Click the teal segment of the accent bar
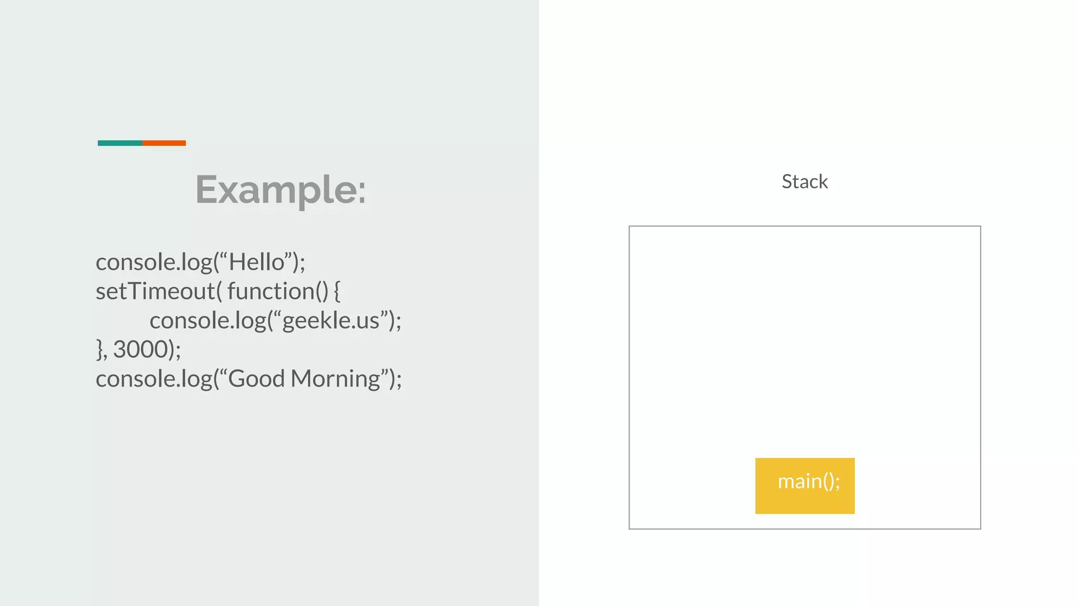 tap(119, 143)
